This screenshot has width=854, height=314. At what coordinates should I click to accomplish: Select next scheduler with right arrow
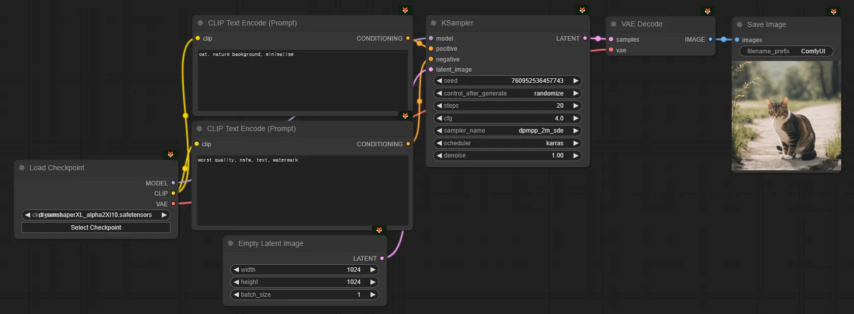576,143
